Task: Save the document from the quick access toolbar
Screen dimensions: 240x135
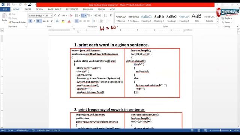Action: pyautogui.click(x=8, y=5)
